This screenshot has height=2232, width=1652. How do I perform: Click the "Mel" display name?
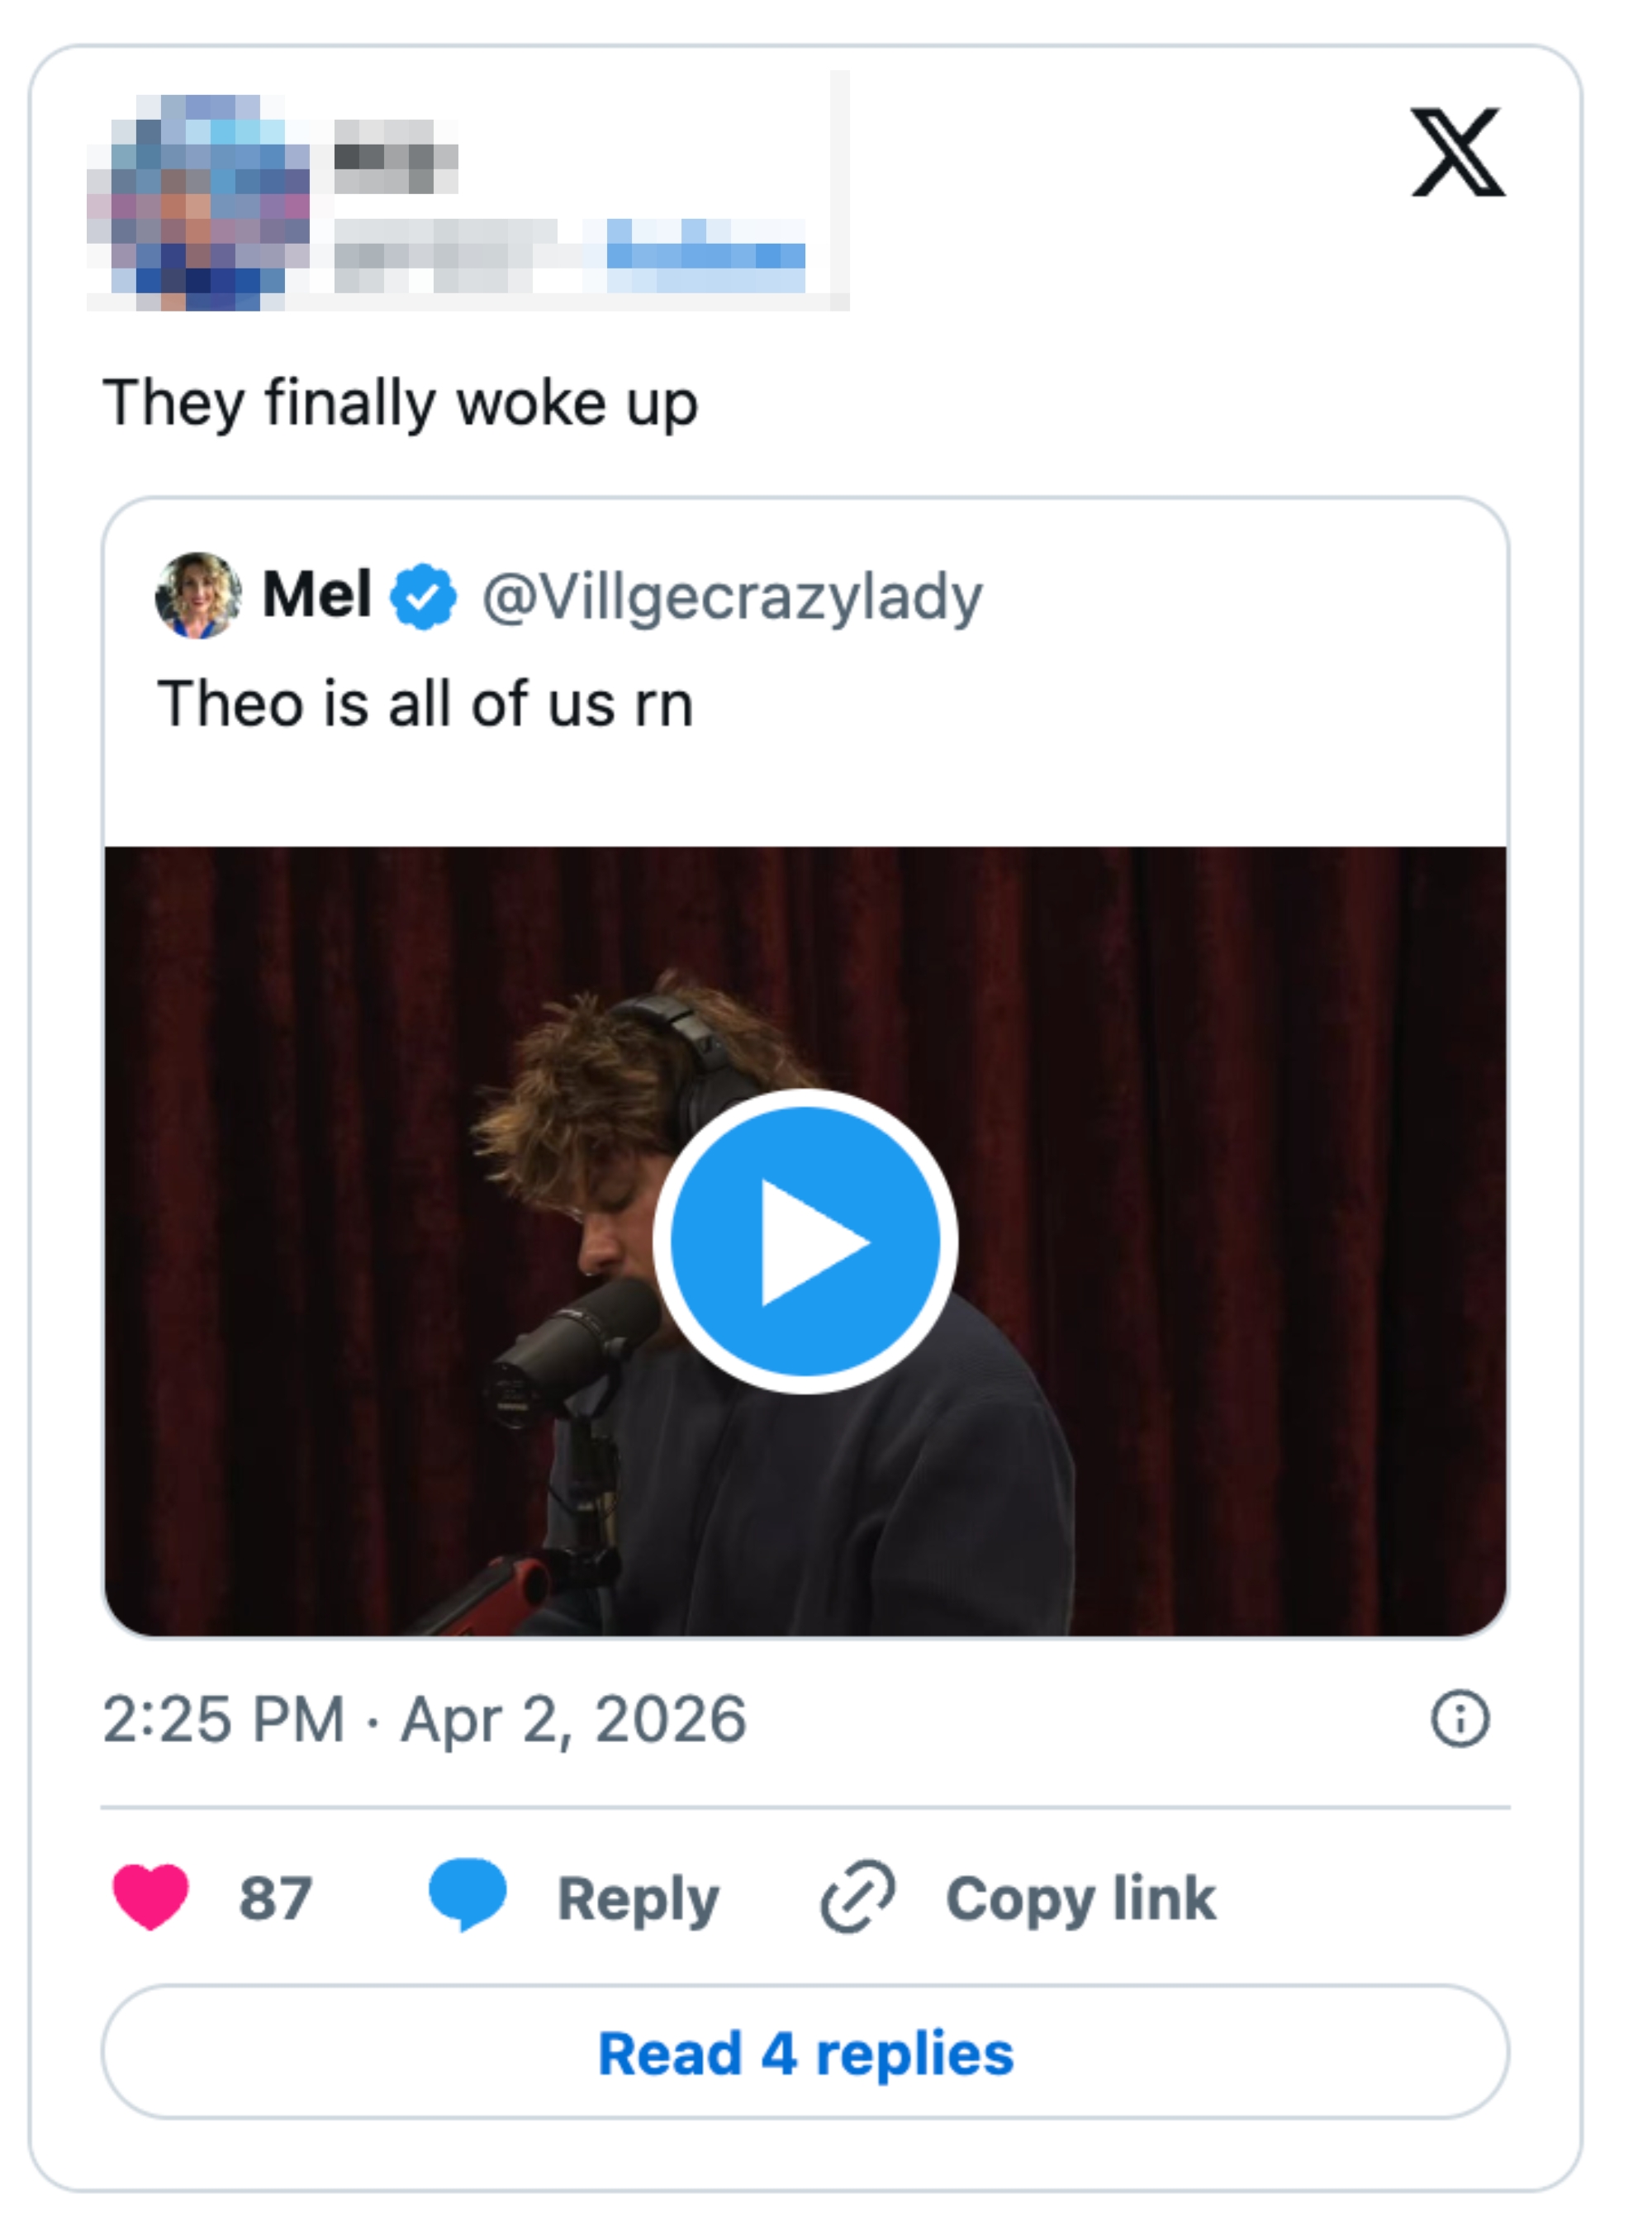(x=317, y=595)
